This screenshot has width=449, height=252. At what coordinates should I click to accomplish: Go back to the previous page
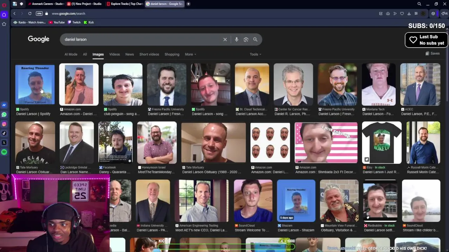click(14, 14)
